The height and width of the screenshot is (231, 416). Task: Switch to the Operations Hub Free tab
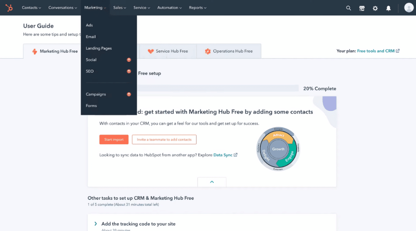point(229,51)
